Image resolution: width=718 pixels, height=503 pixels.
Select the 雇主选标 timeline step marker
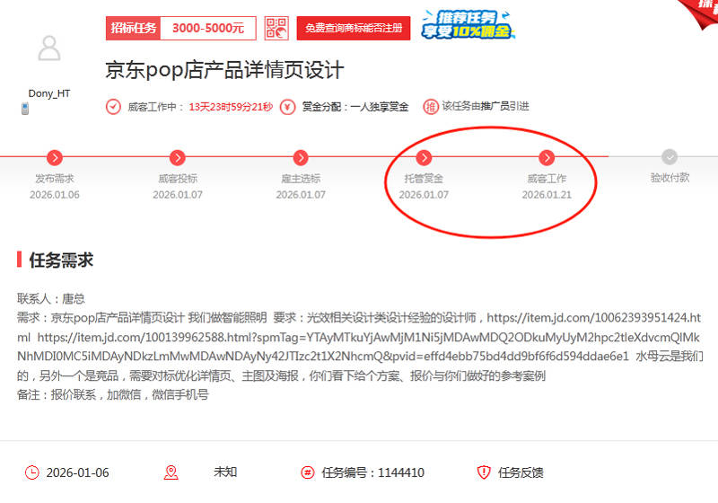[x=301, y=157]
